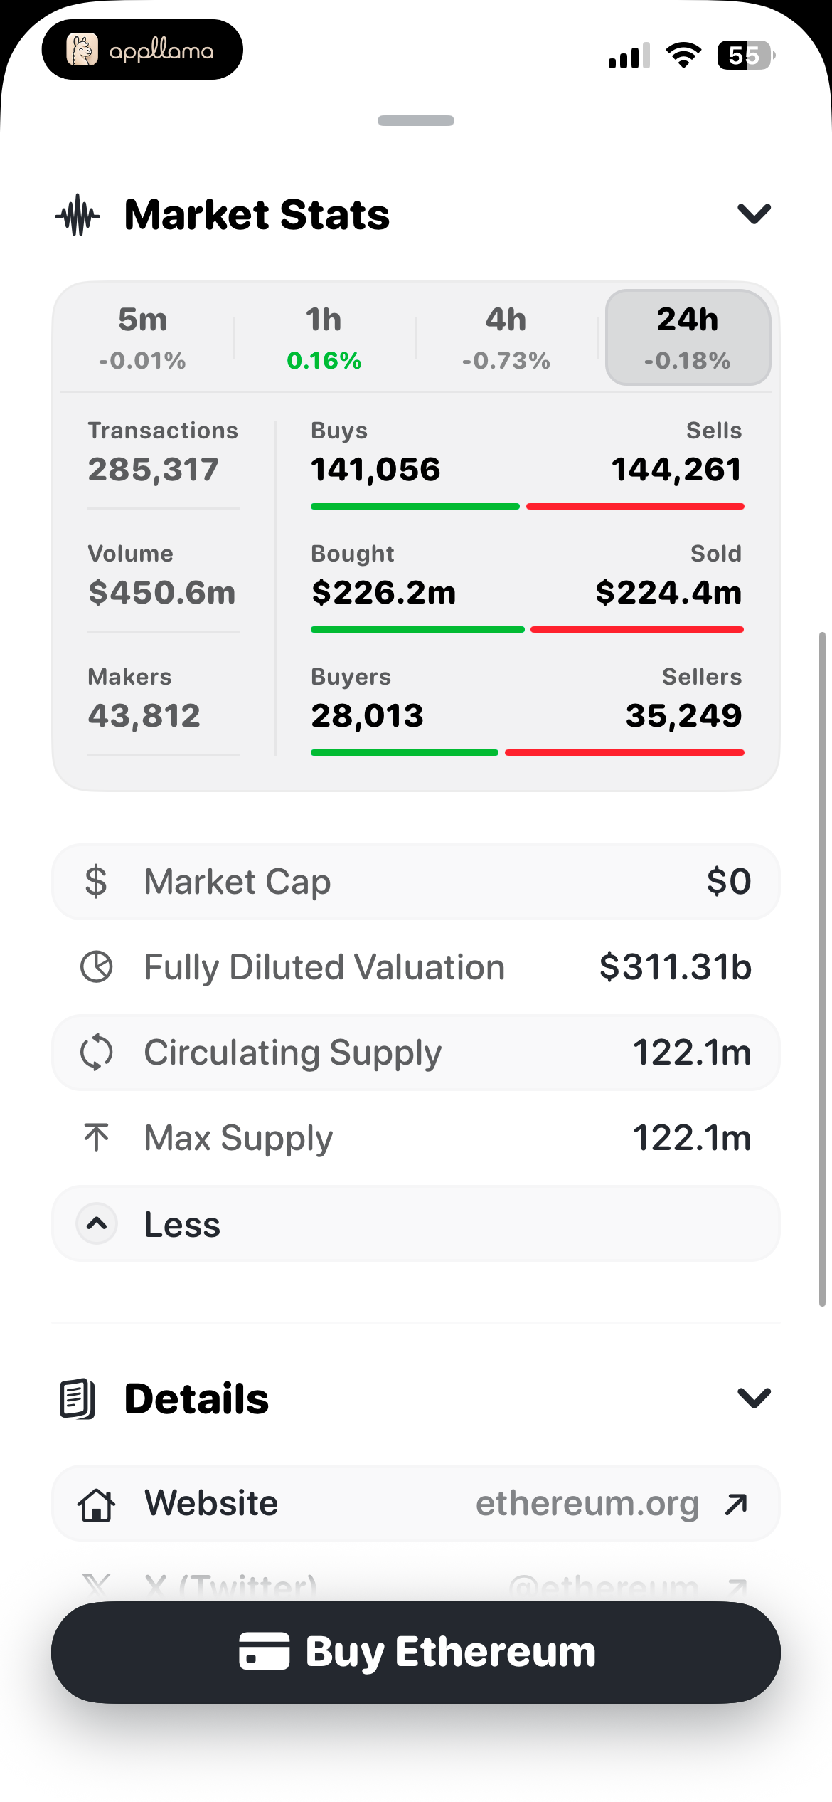
Task: Tap the green Bought ratio bar
Action: point(417,630)
